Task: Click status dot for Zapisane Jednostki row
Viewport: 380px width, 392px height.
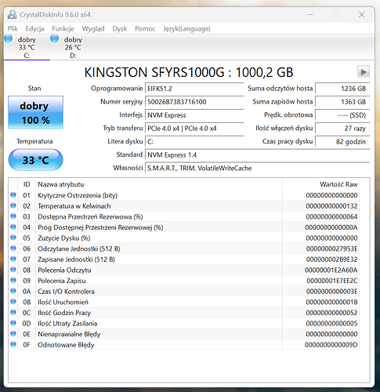Action: point(13,259)
